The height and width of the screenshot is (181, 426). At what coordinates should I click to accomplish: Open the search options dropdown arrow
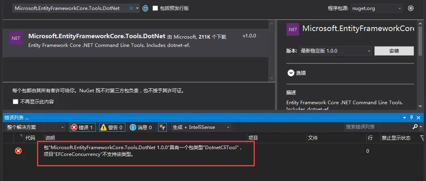[x=421, y=127]
